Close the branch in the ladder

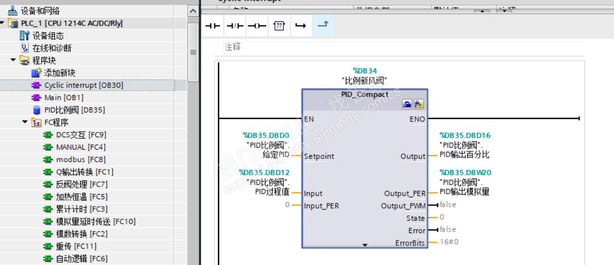tap(323, 26)
